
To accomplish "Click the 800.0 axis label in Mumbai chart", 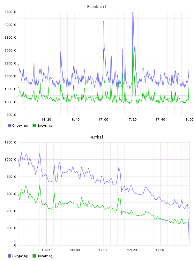I will tap(11, 177).
